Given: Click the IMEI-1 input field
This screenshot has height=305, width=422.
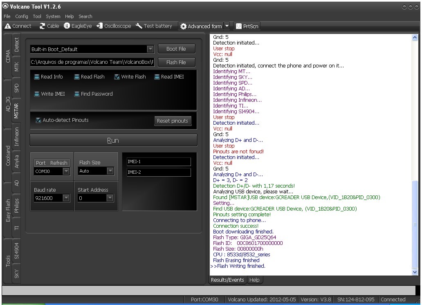Looking at the screenshot, I should click(159, 161).
